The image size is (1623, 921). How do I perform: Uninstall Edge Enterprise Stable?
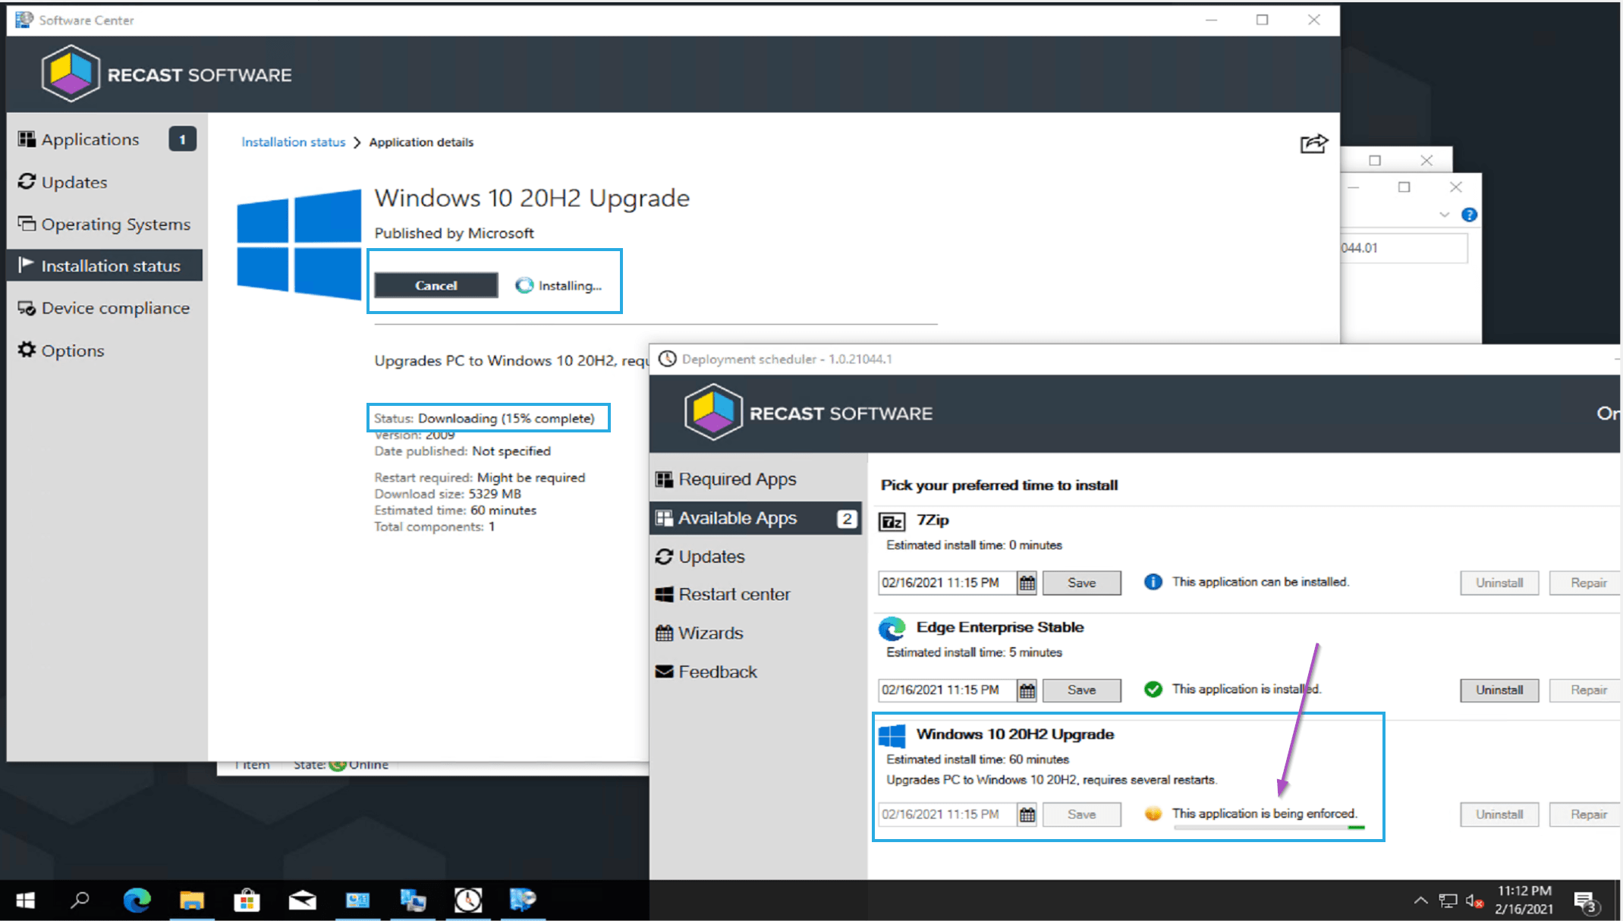1499,690
